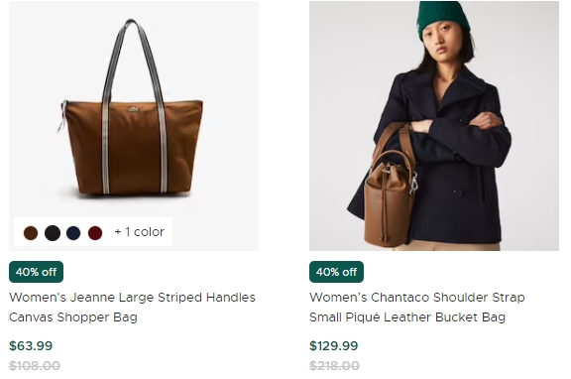Click the 40% off badge on Chantaco bag

(x=336, y=272)
